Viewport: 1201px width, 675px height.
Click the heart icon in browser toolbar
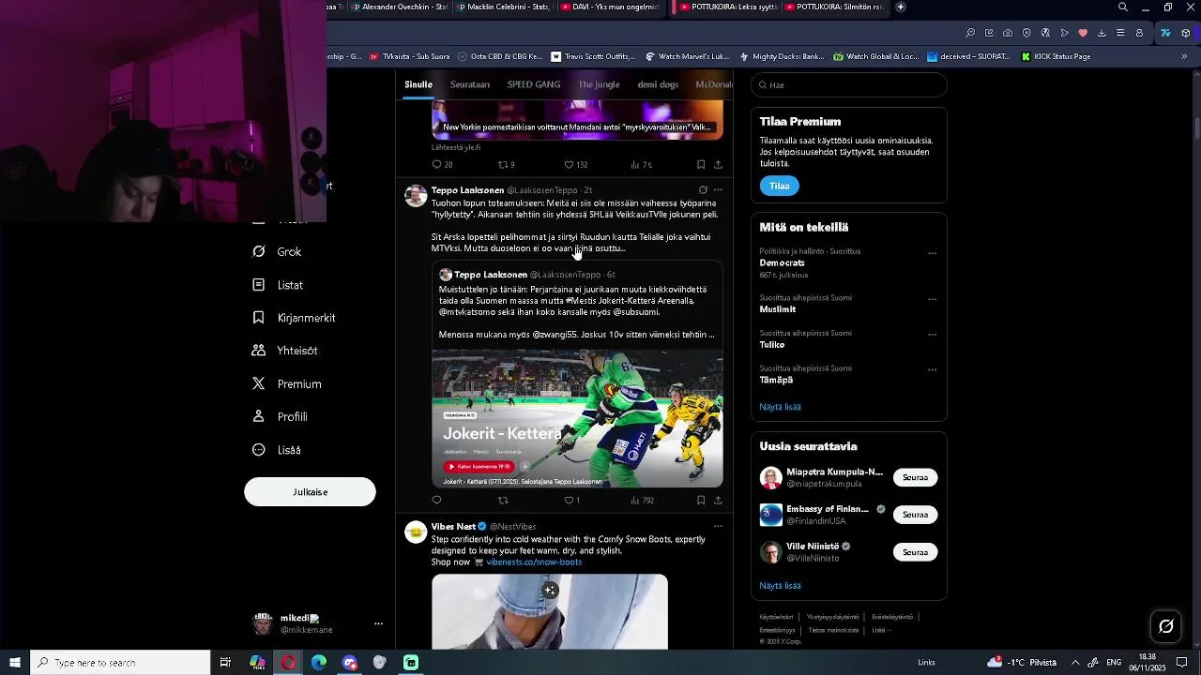[x=1083, y=33]
